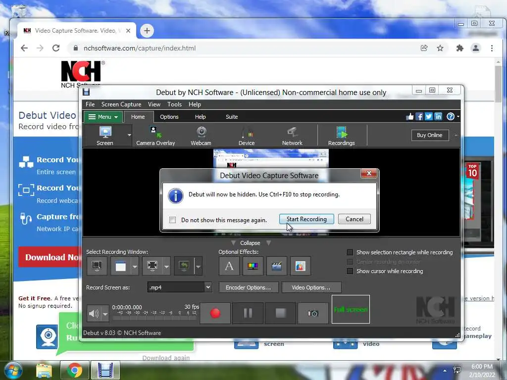Switch to the Suite tab
The image size is (507, 380).
click(x=232, y=117)
